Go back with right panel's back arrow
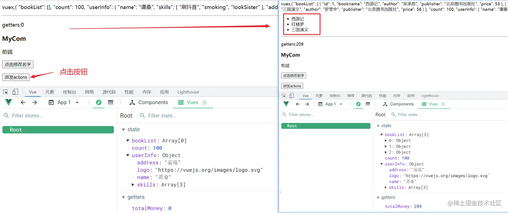Viewport: 508px width, 213px height. click(298, 104)
